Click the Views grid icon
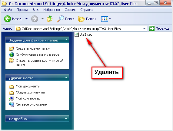The image size is (173, 131). [x=105, y=19]
